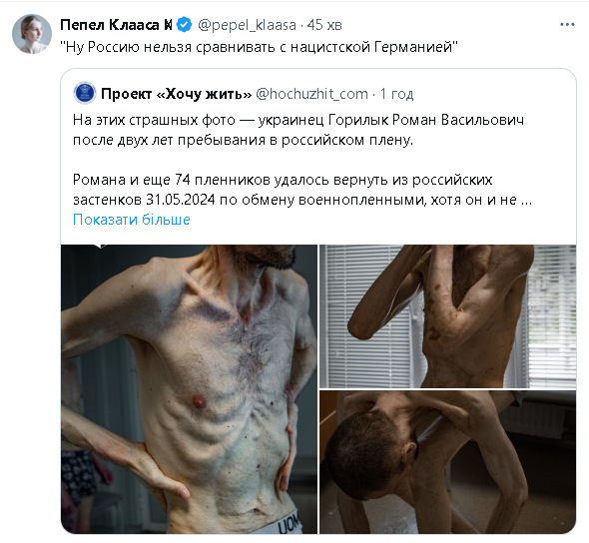Screen dimensions: 589x543
Task: Click the line mentioning 74 пленников
Action: pos(283,180)
